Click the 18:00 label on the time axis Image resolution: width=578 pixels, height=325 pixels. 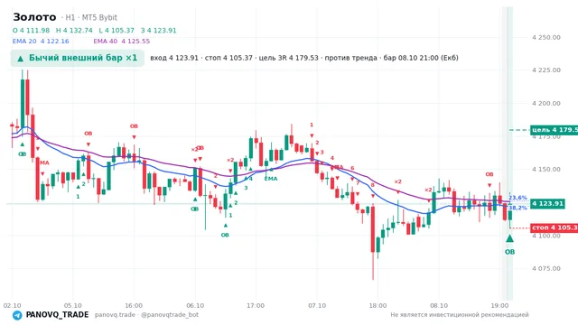378,306
